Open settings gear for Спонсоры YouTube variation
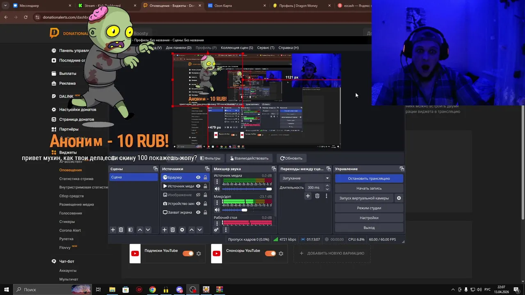 coord(281,254)
